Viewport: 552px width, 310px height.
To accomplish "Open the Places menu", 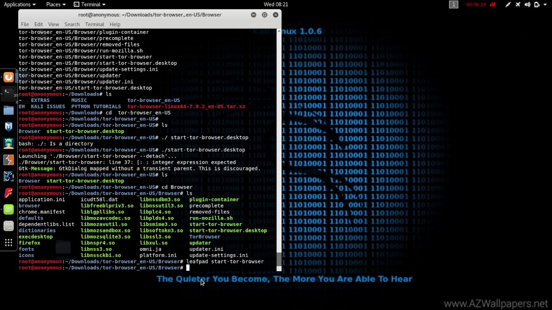I will [x=56, y=4].
